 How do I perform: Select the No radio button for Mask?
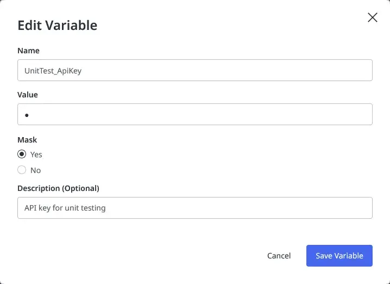click(22, 170)
